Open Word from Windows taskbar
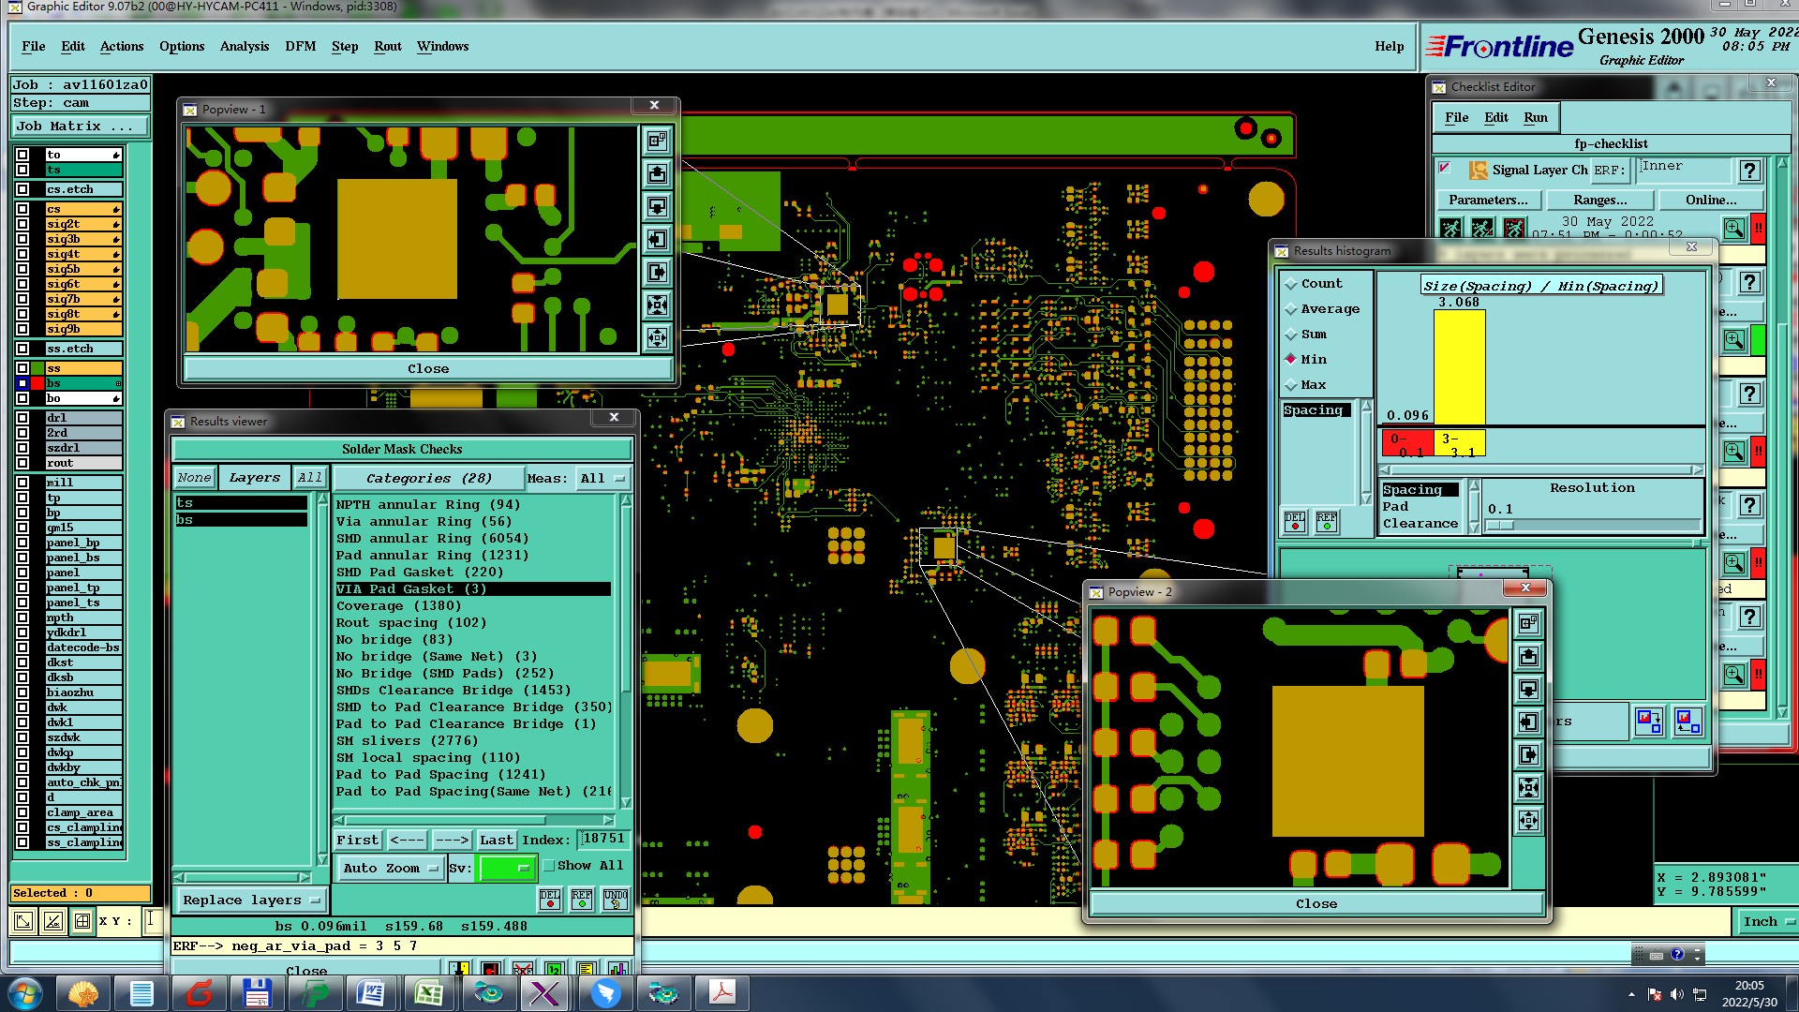Screen dimensions: 1799x1012 coord(371,993)
